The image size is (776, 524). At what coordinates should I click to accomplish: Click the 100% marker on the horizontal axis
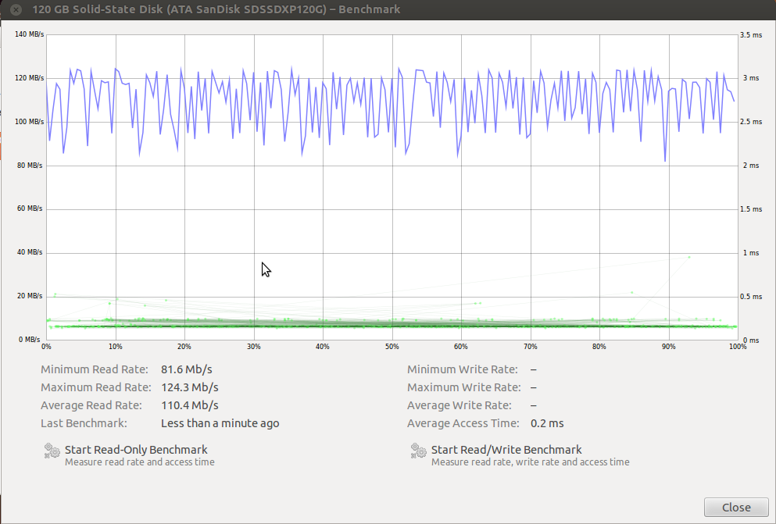coord(736,346)
